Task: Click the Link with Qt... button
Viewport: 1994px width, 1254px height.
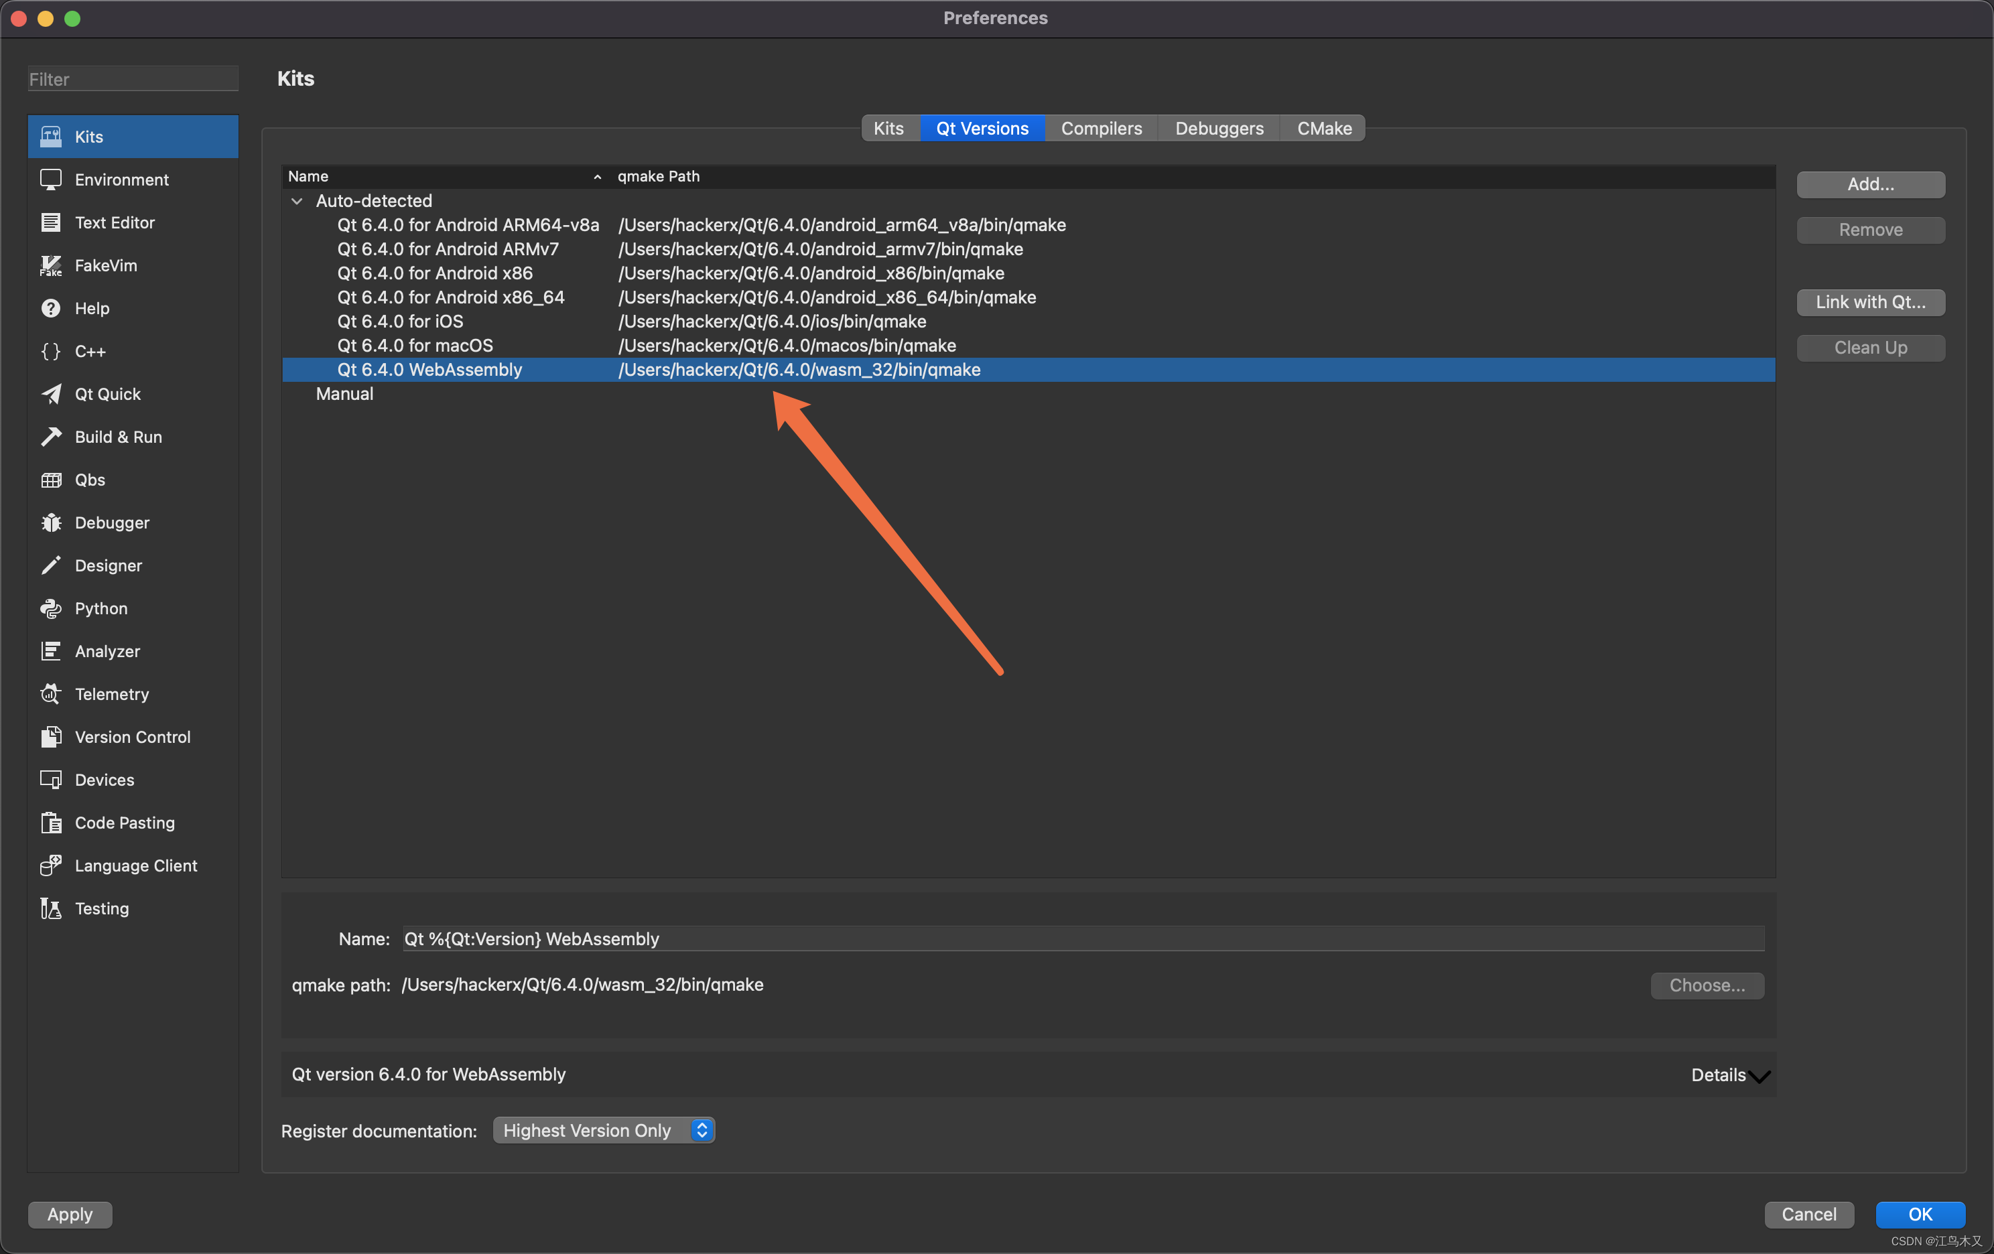Action: 1870,302
